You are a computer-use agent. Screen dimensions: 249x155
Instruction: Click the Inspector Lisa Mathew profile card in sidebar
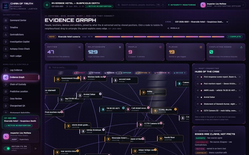tap(20, 137)
